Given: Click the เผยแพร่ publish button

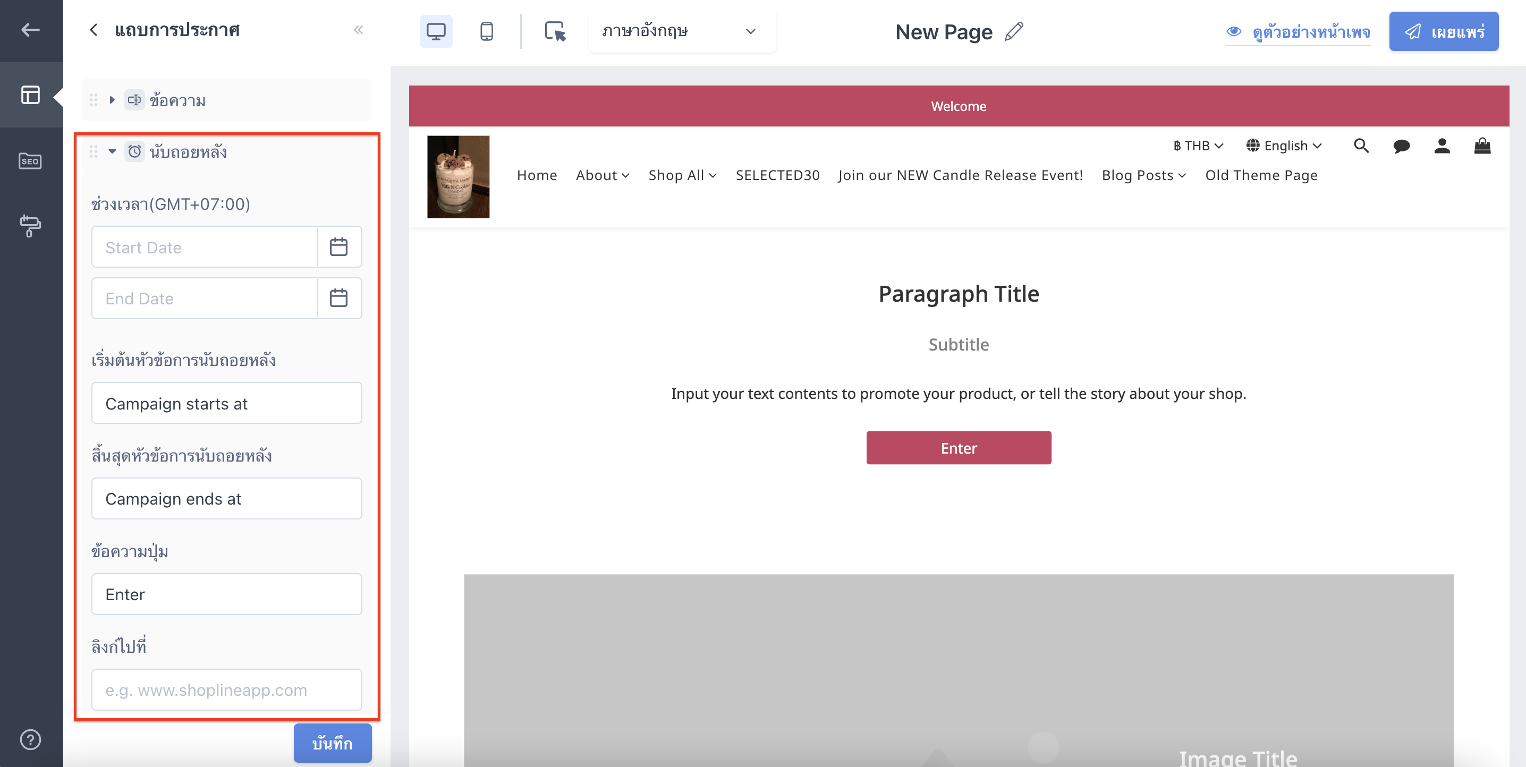Looking at the screenshot, I should 1444,31.
